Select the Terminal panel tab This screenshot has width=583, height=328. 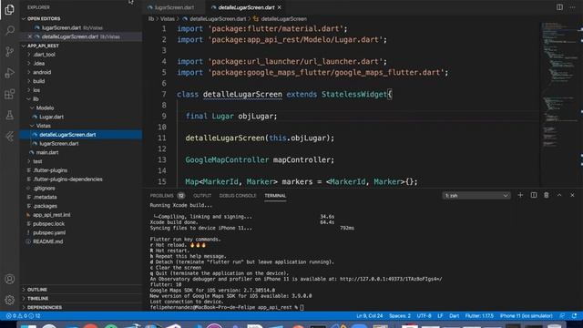[275, 196]
